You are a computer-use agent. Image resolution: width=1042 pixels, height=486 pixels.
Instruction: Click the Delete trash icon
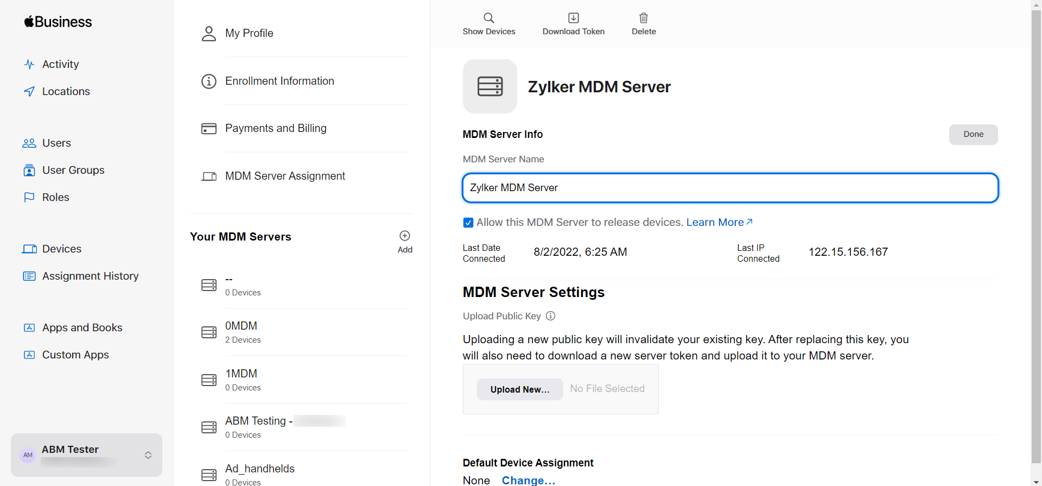643,18
